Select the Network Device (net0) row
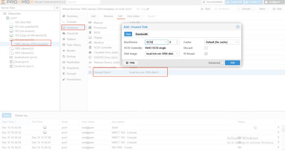The width and height of the screenshot is (285, 150). coord(186,62)
